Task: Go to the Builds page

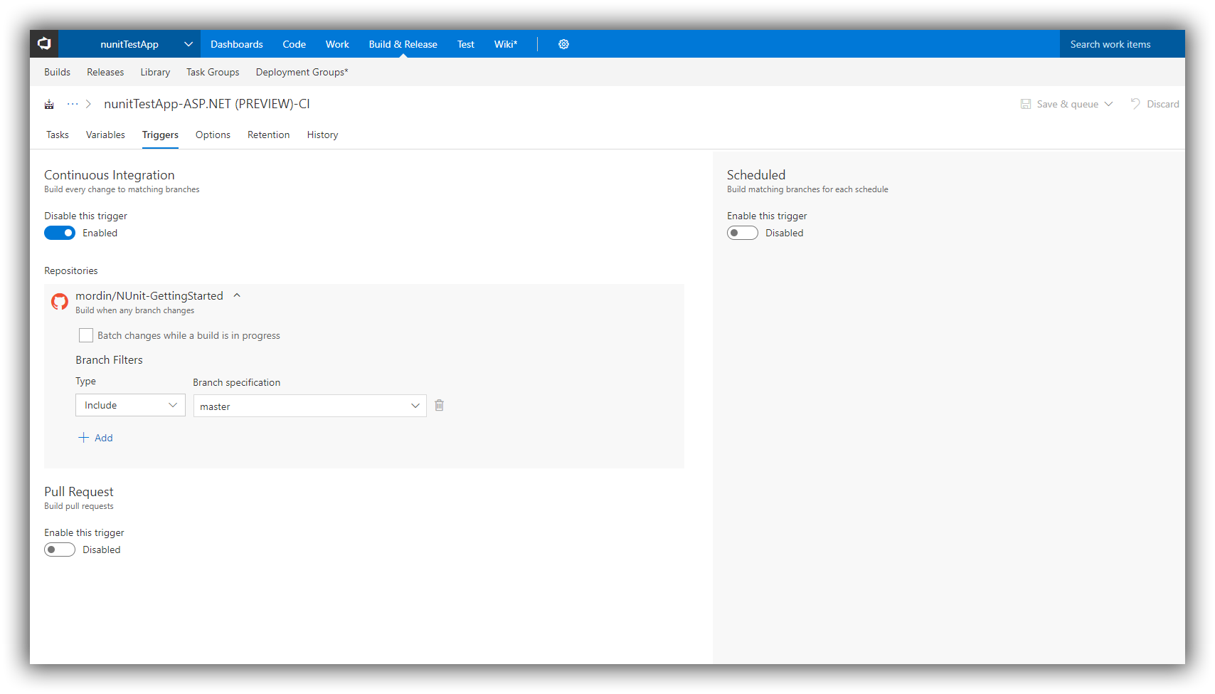Action: pyautogui.click(x=57, y=72)
